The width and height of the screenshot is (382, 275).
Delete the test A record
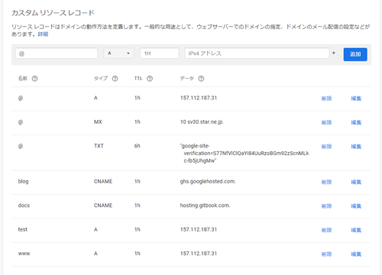click(x=326, y=230)
